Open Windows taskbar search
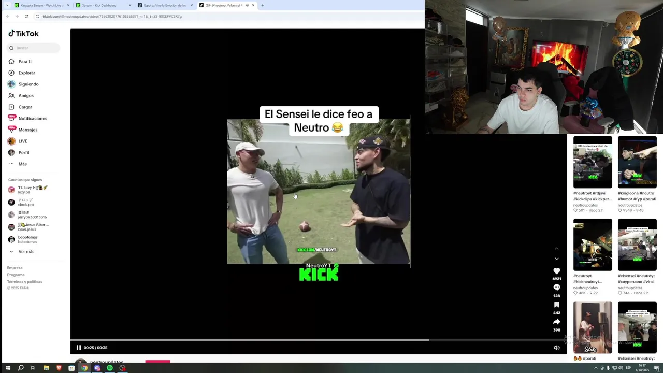663x373 pixels. pos(21,368)
